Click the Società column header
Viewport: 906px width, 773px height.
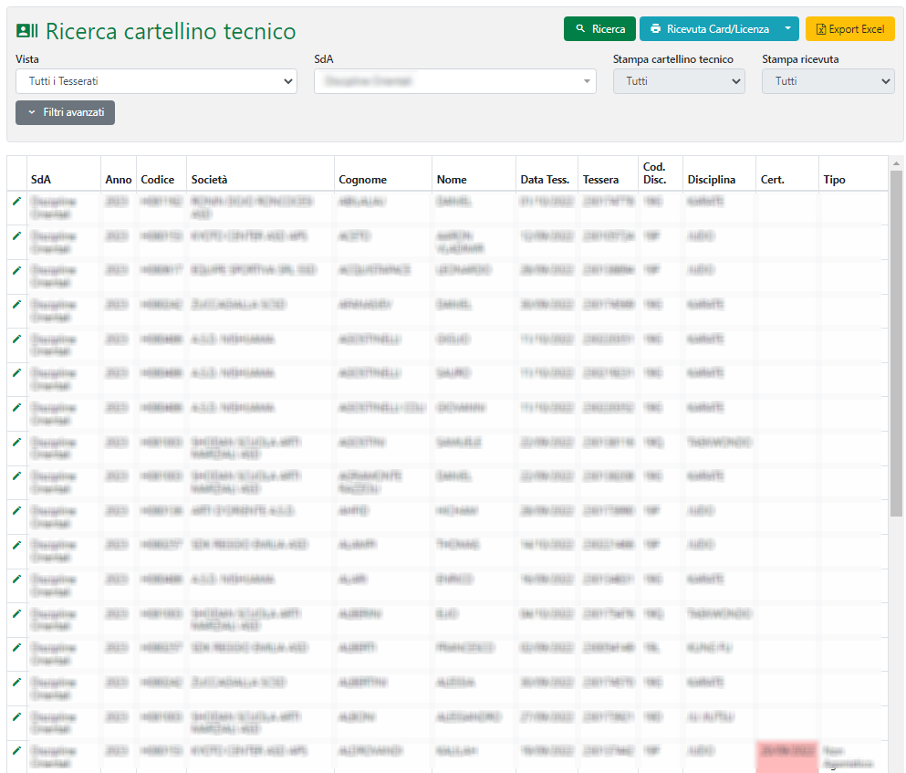[210, 180]
